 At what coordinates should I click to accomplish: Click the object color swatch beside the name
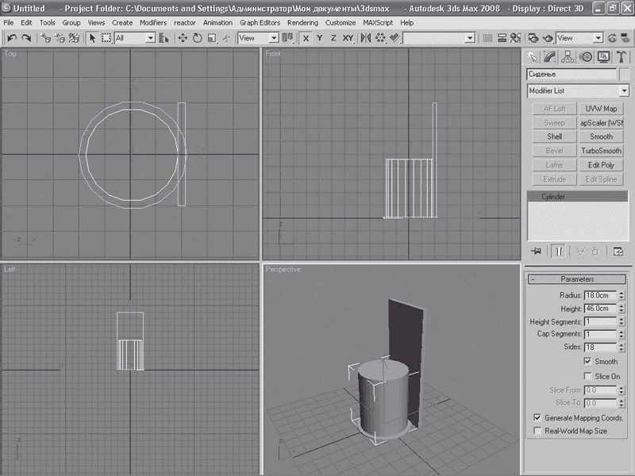625,74
